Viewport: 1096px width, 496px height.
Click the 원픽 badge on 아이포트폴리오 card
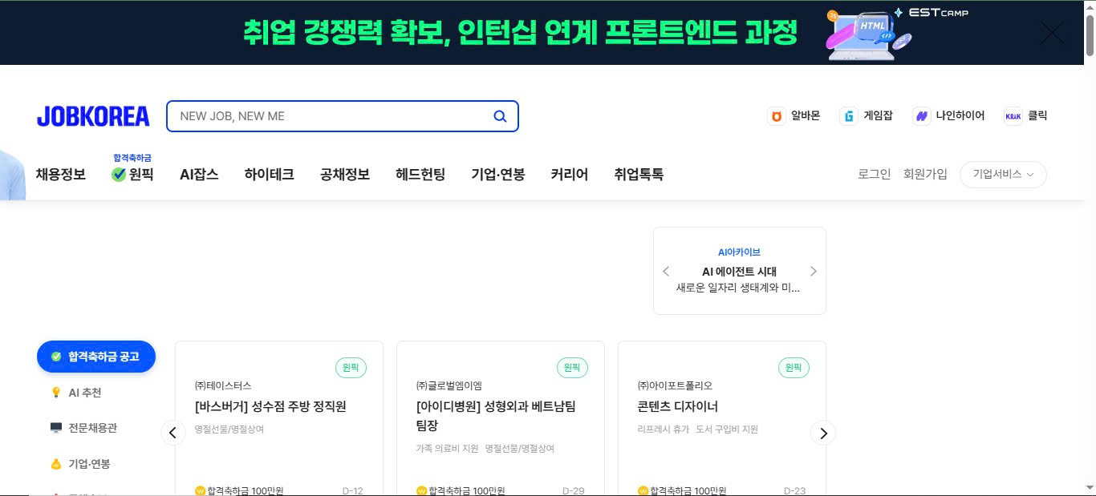(x=794, y=368)
